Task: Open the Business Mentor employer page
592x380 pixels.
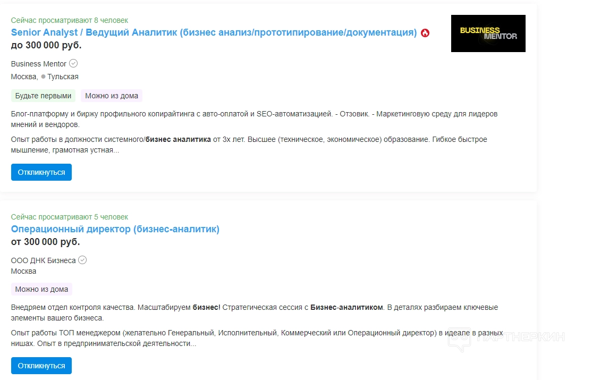Action: click(x=39, y=64)
